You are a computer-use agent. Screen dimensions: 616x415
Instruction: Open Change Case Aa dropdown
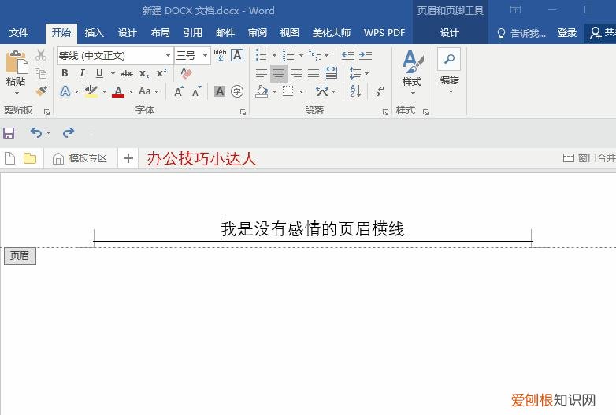(148, 91)
